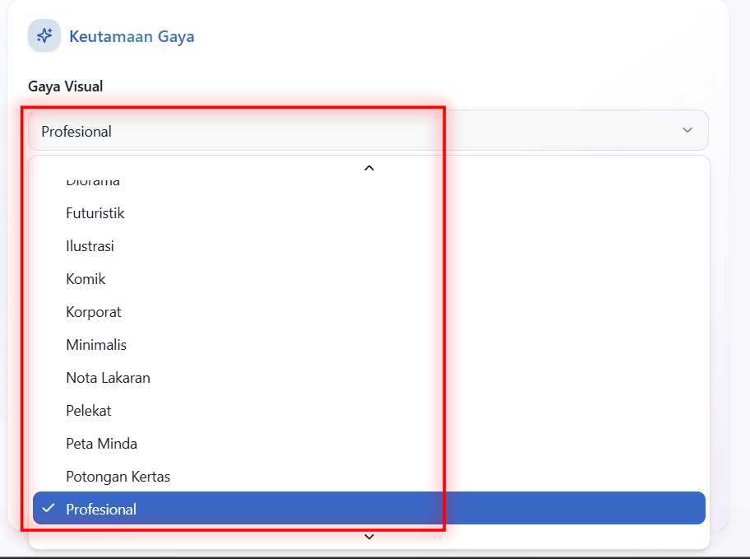Pick Pelekat from the options
This screenshot has height=559, width=750.
[89, 411]
